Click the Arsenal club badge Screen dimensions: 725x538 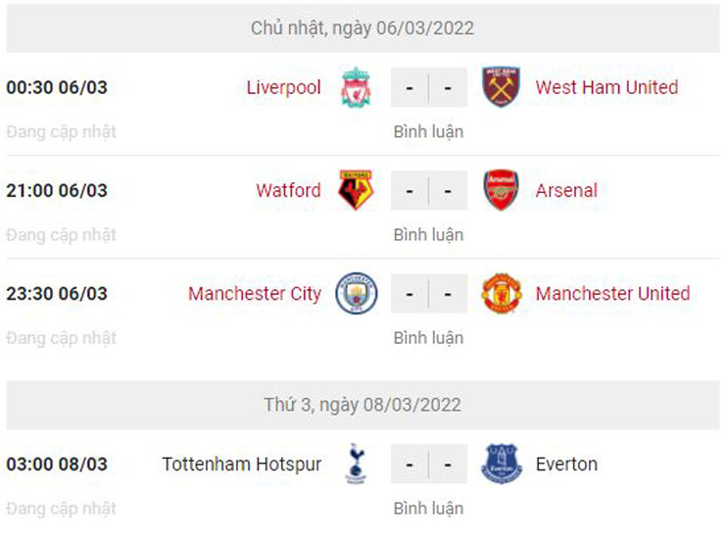pyautogui.click(x=502, y=190)
